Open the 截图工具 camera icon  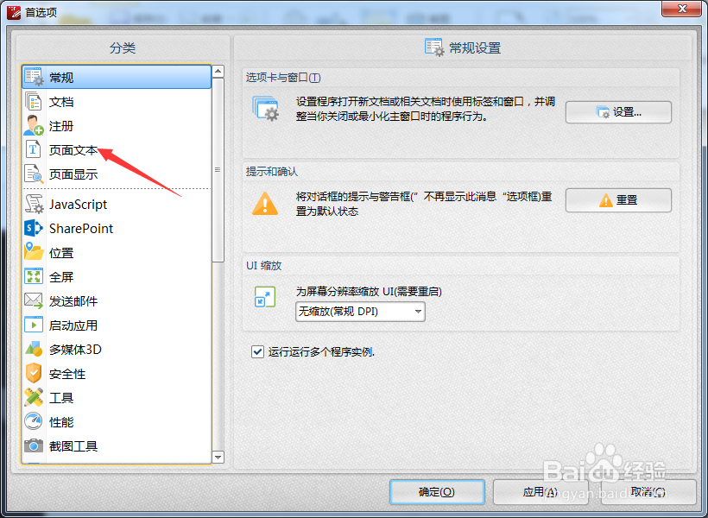(34, 445)
